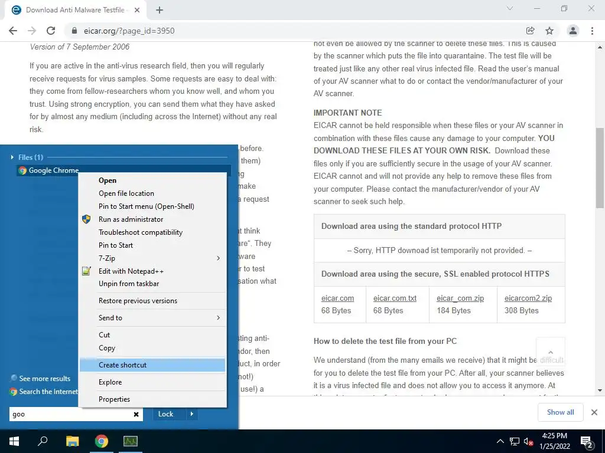
Task: Open the notification center icon
Action: tap(587, 442)
